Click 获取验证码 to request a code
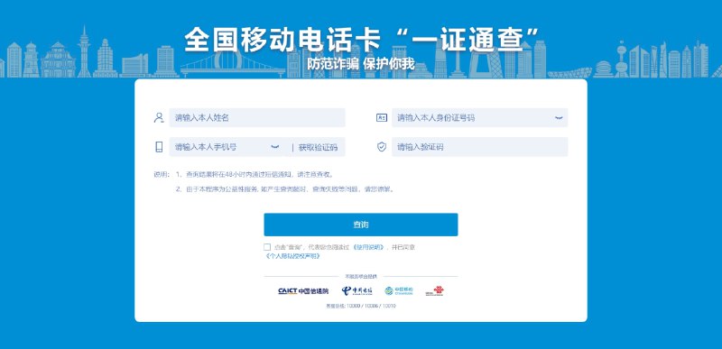 pos(318,147)
